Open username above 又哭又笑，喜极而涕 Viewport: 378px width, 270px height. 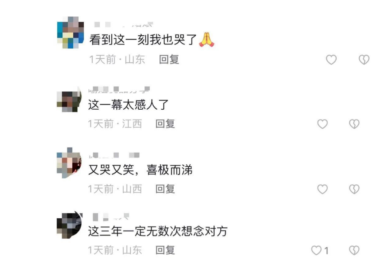coord(114,155)
